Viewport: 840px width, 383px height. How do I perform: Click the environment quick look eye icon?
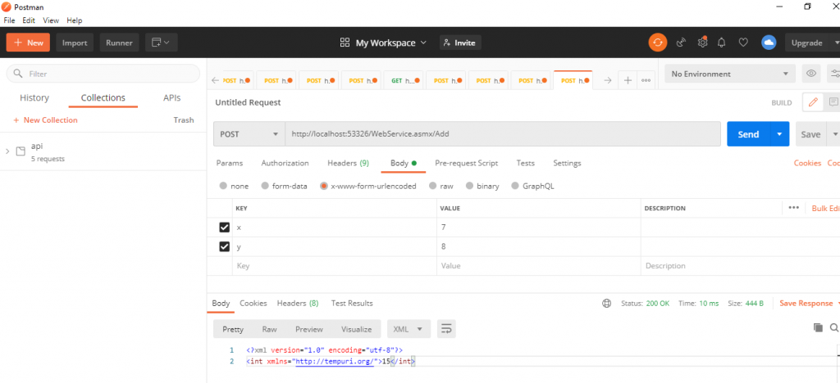tap(811, 74)
